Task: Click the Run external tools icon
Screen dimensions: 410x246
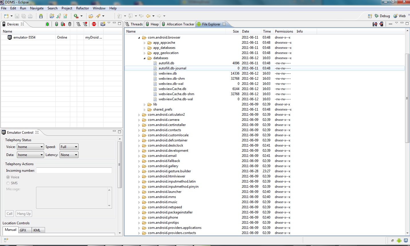Action: 76,16
